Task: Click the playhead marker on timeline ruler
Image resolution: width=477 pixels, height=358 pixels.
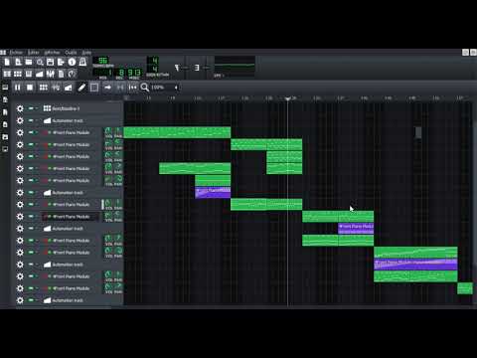Action: (288, 98)
